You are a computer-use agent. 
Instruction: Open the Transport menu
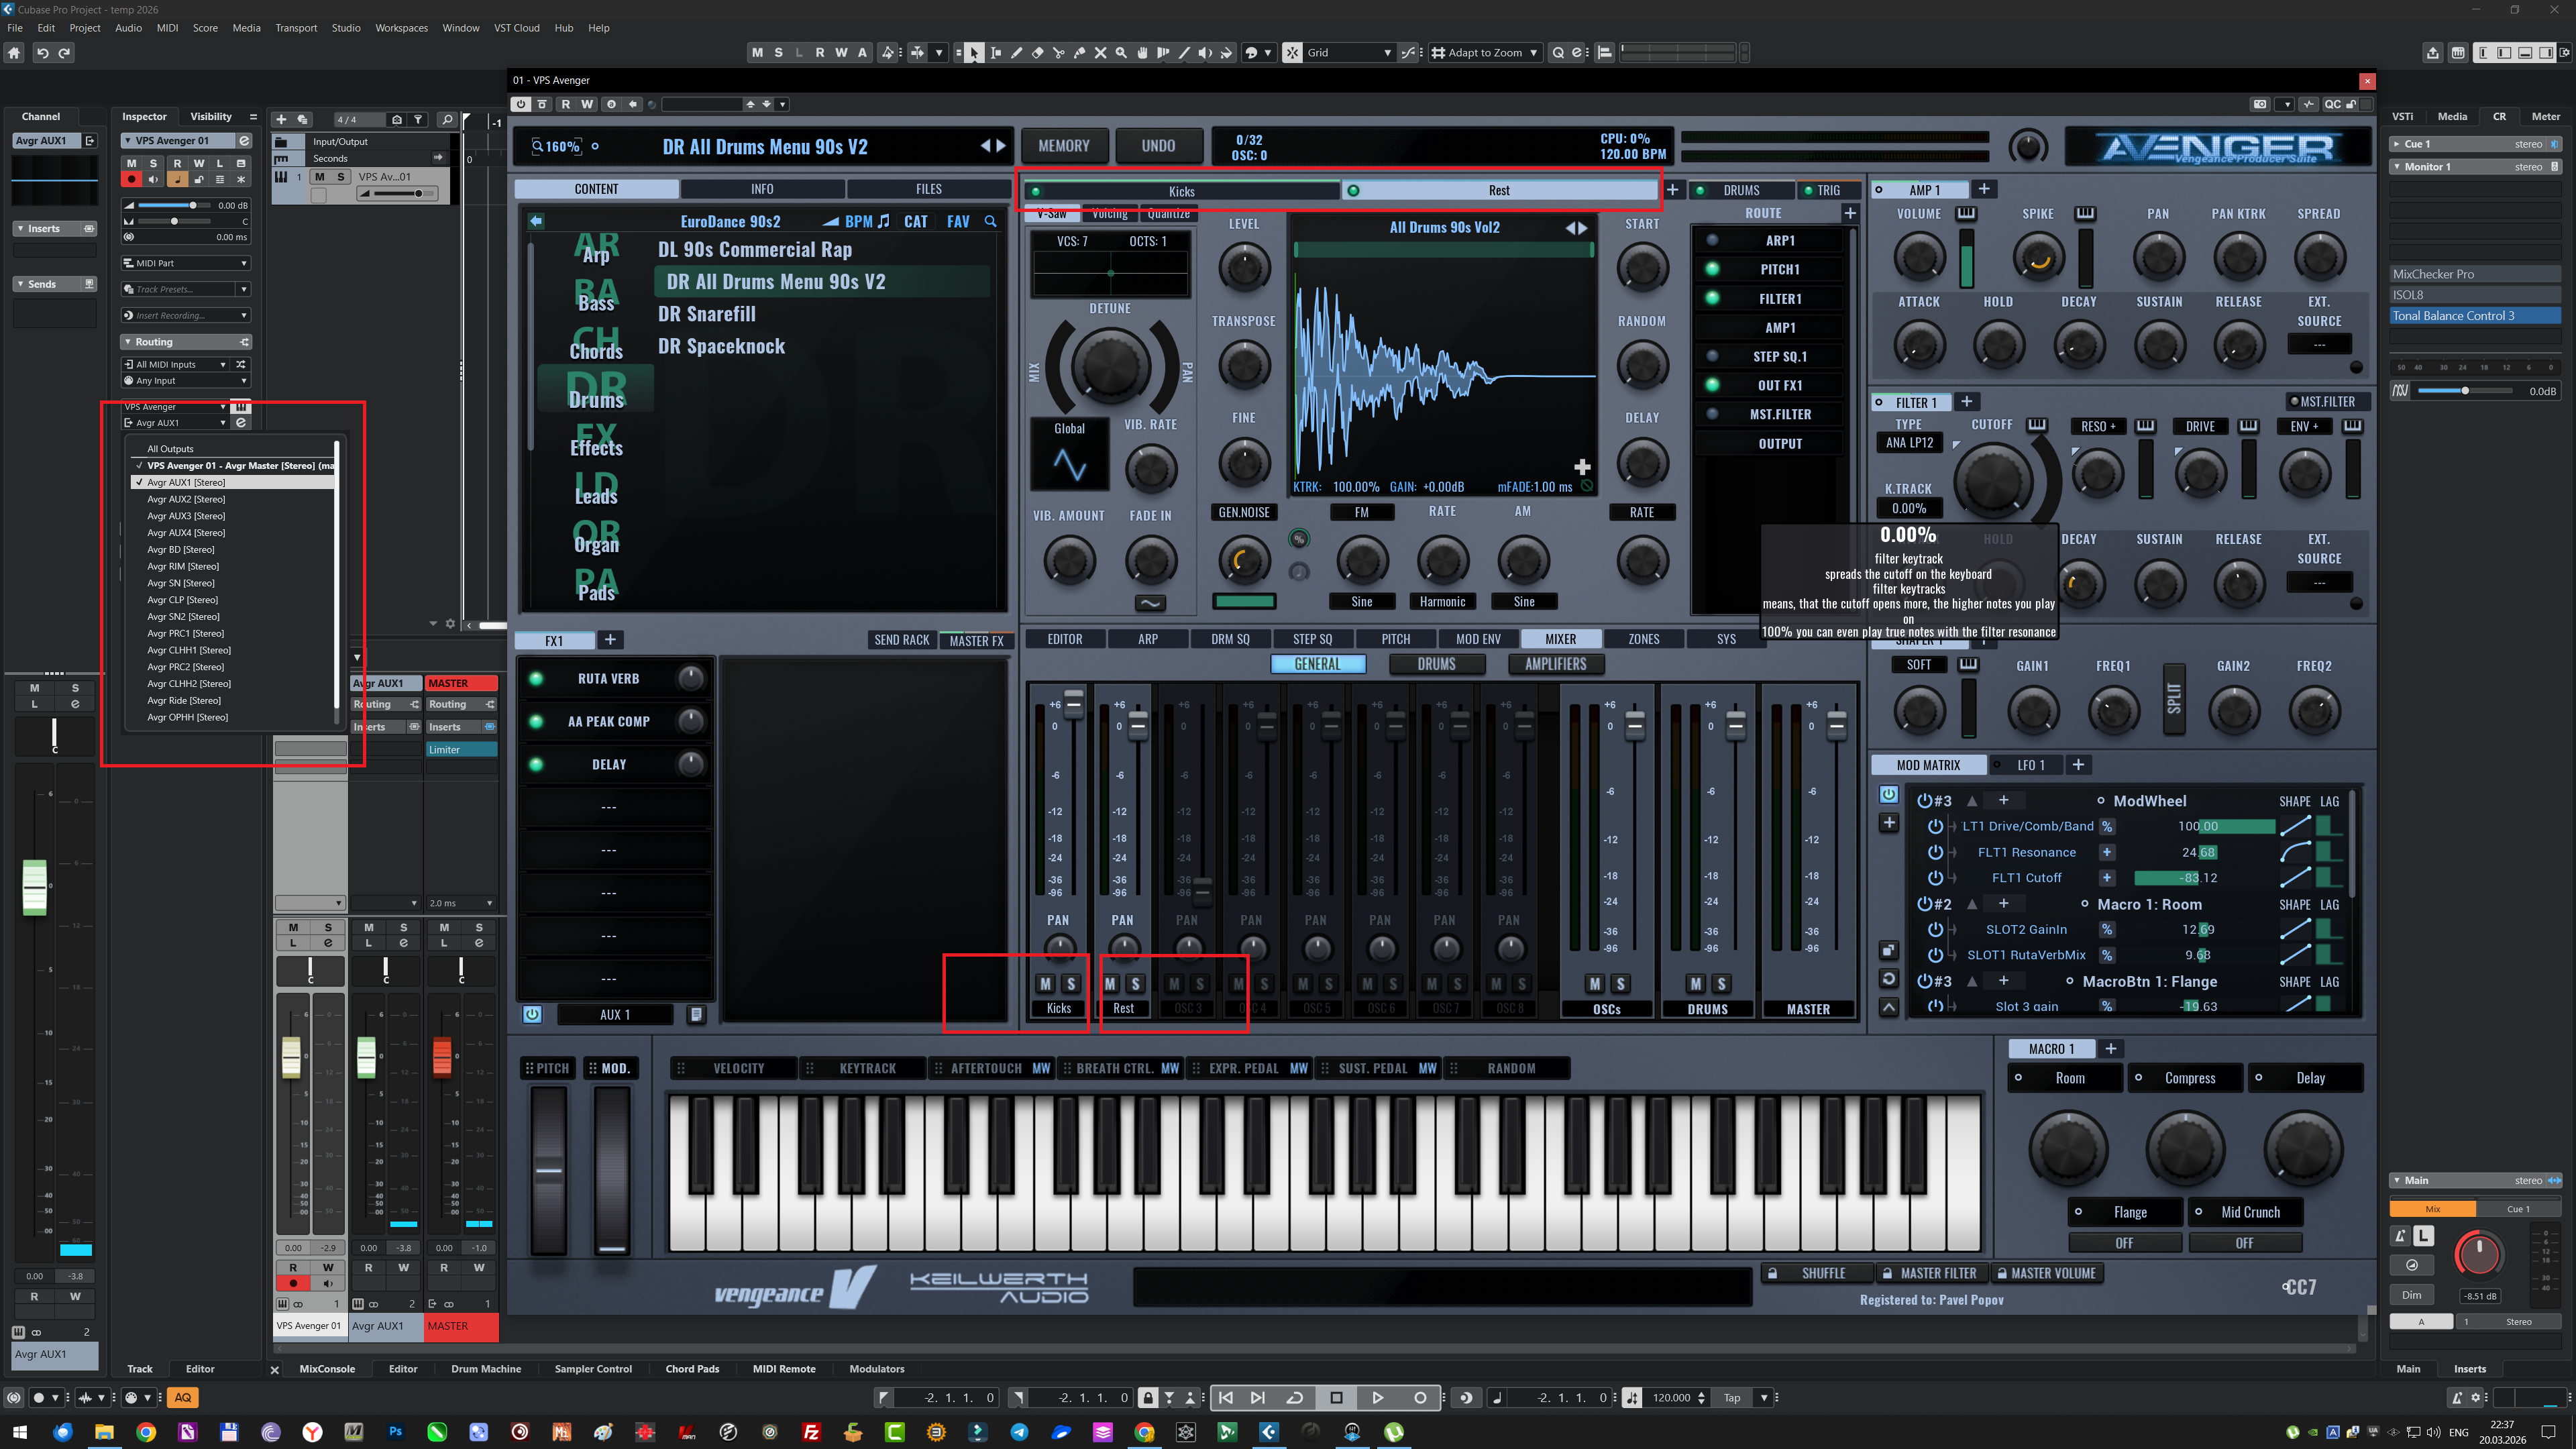(x=296, y=28)
